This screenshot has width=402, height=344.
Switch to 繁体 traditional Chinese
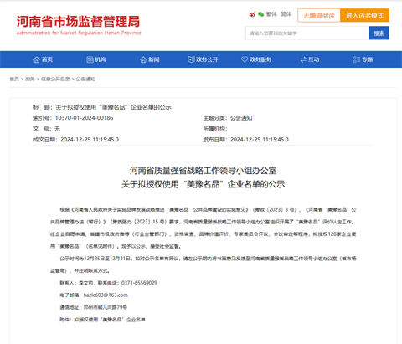click(x=271, y=14)
